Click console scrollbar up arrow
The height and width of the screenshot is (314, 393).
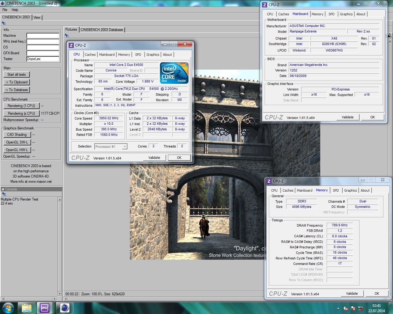60,200
